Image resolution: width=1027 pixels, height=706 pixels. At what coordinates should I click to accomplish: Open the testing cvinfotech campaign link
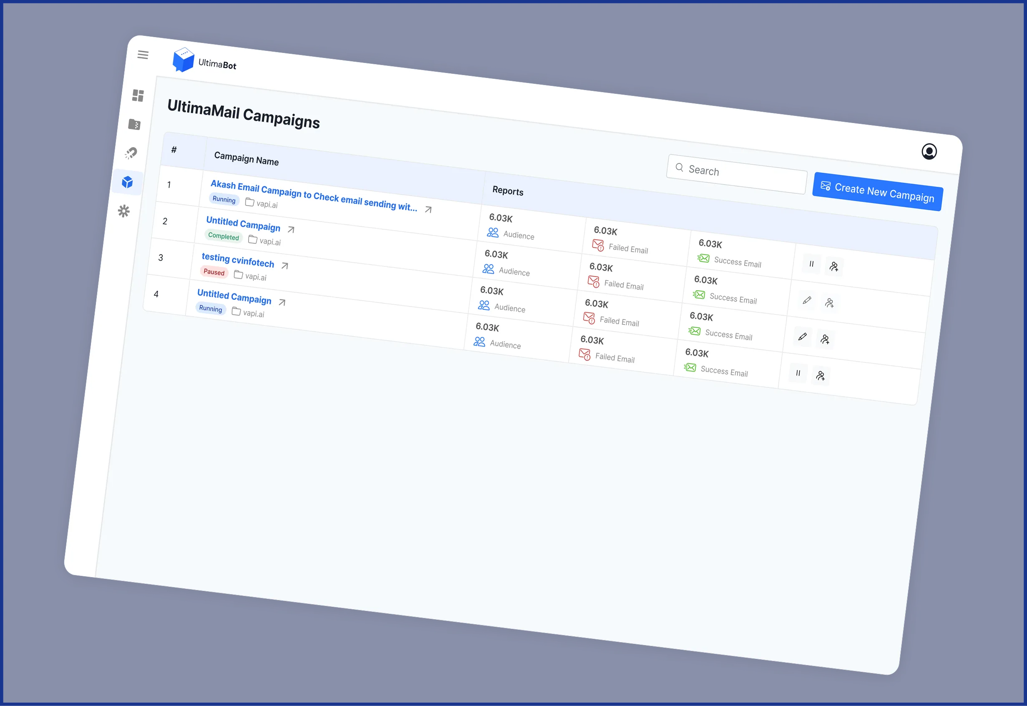(x=238, y=260)
